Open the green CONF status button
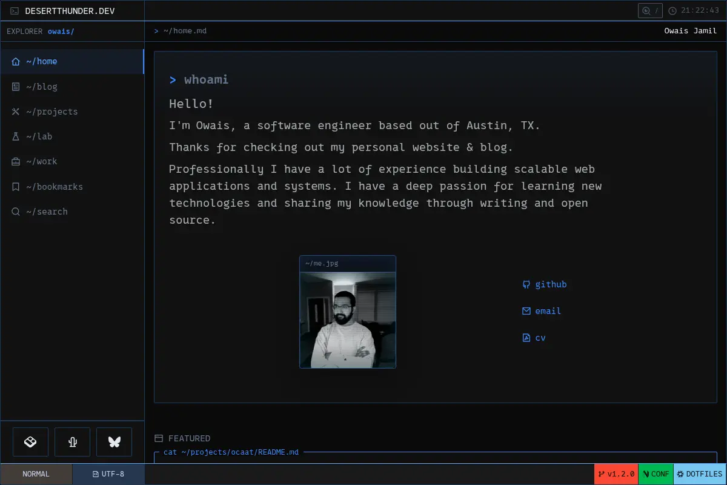 pyautogui.click(x=656, y=474)
